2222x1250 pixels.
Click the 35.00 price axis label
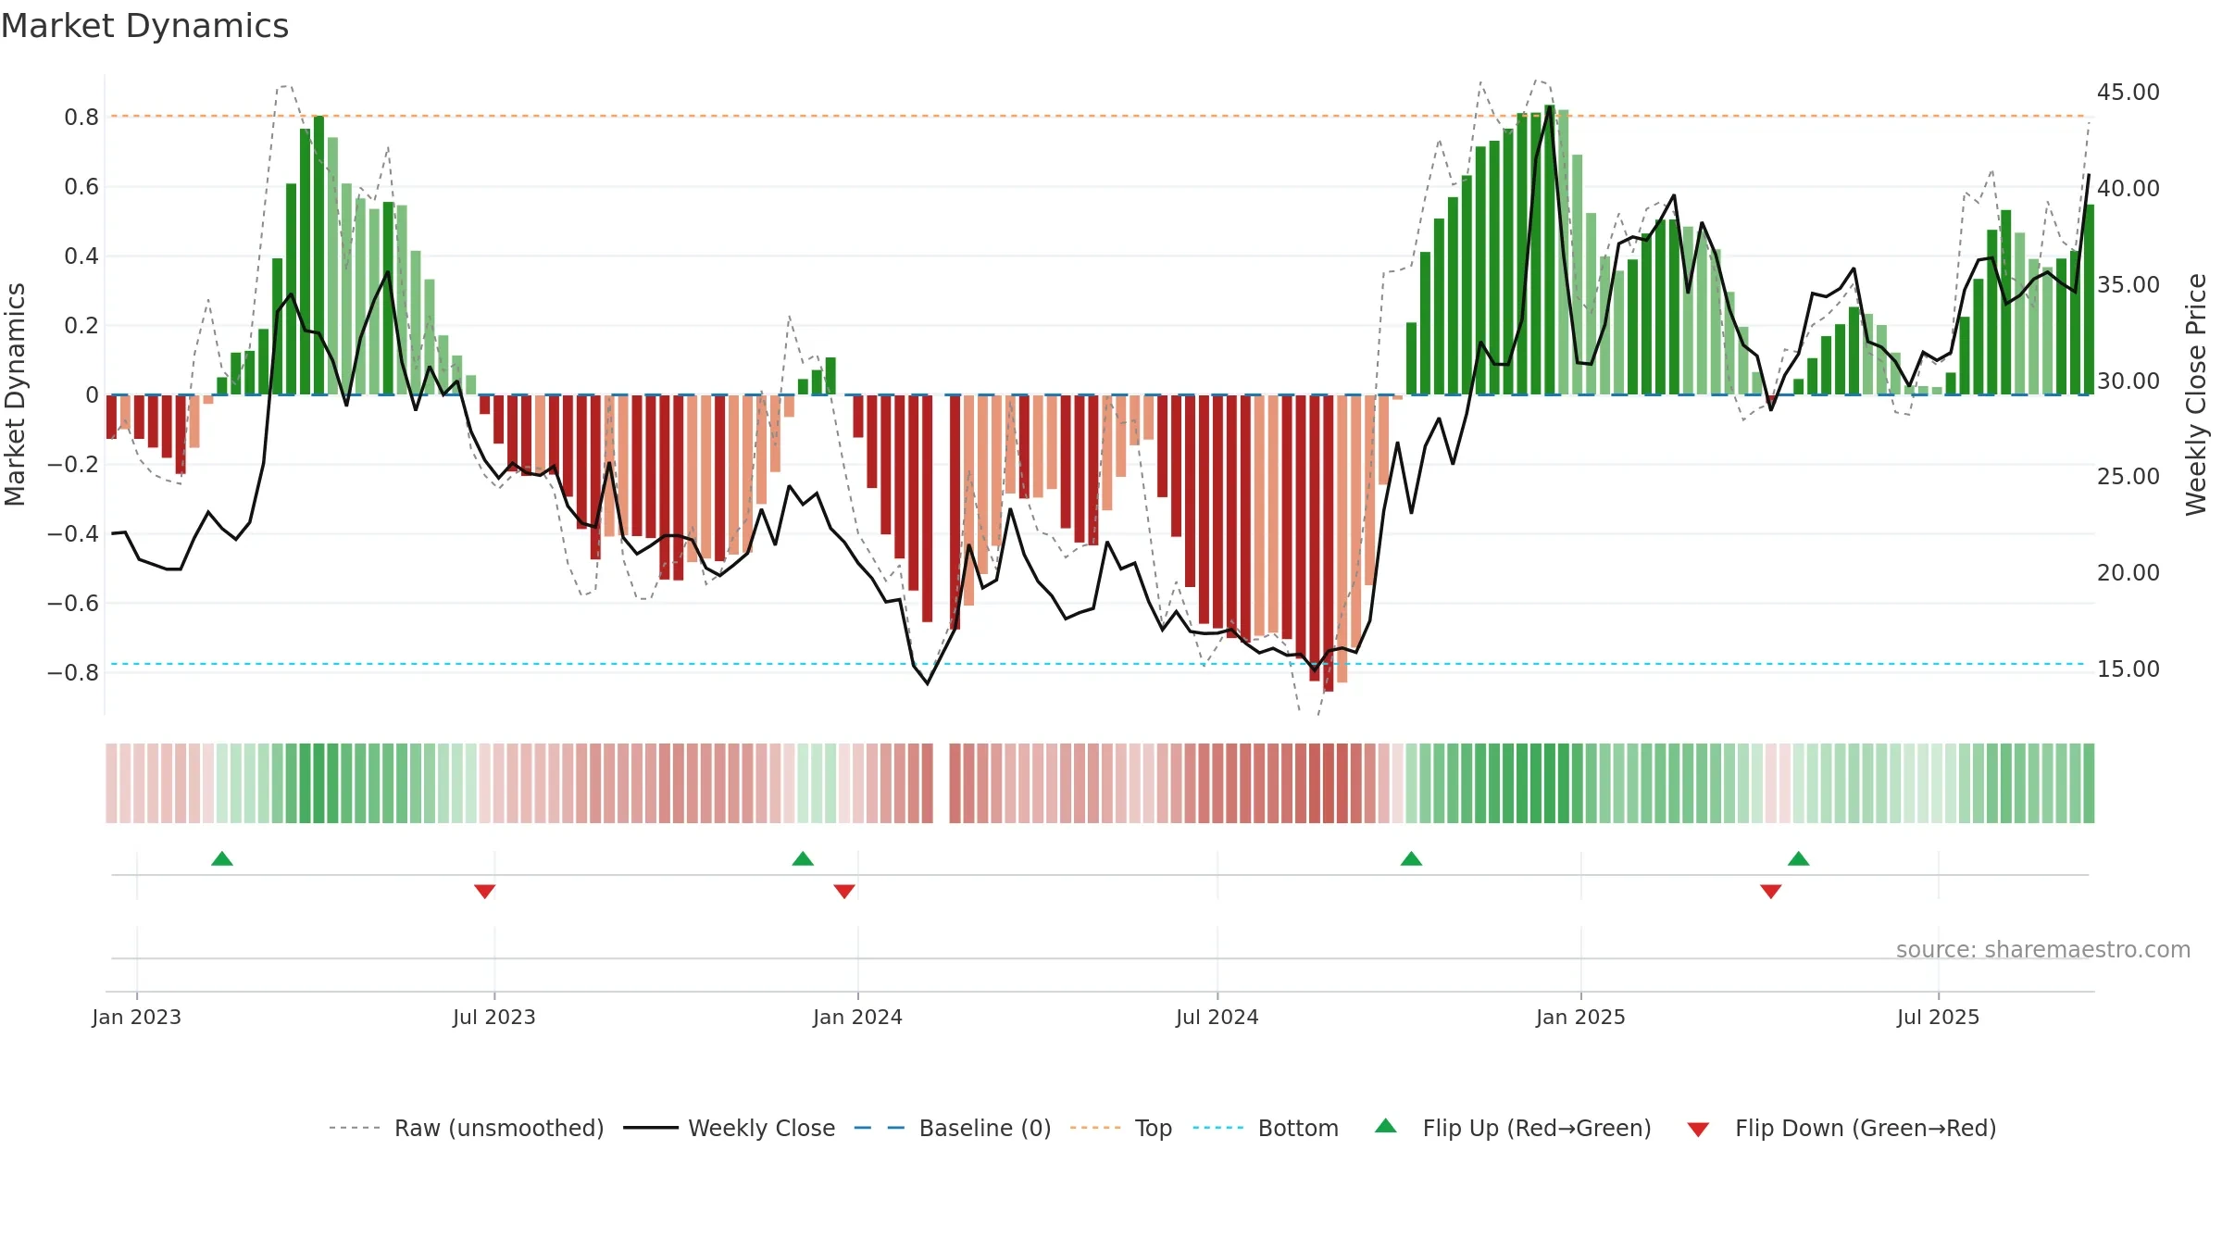[2128, 285]
